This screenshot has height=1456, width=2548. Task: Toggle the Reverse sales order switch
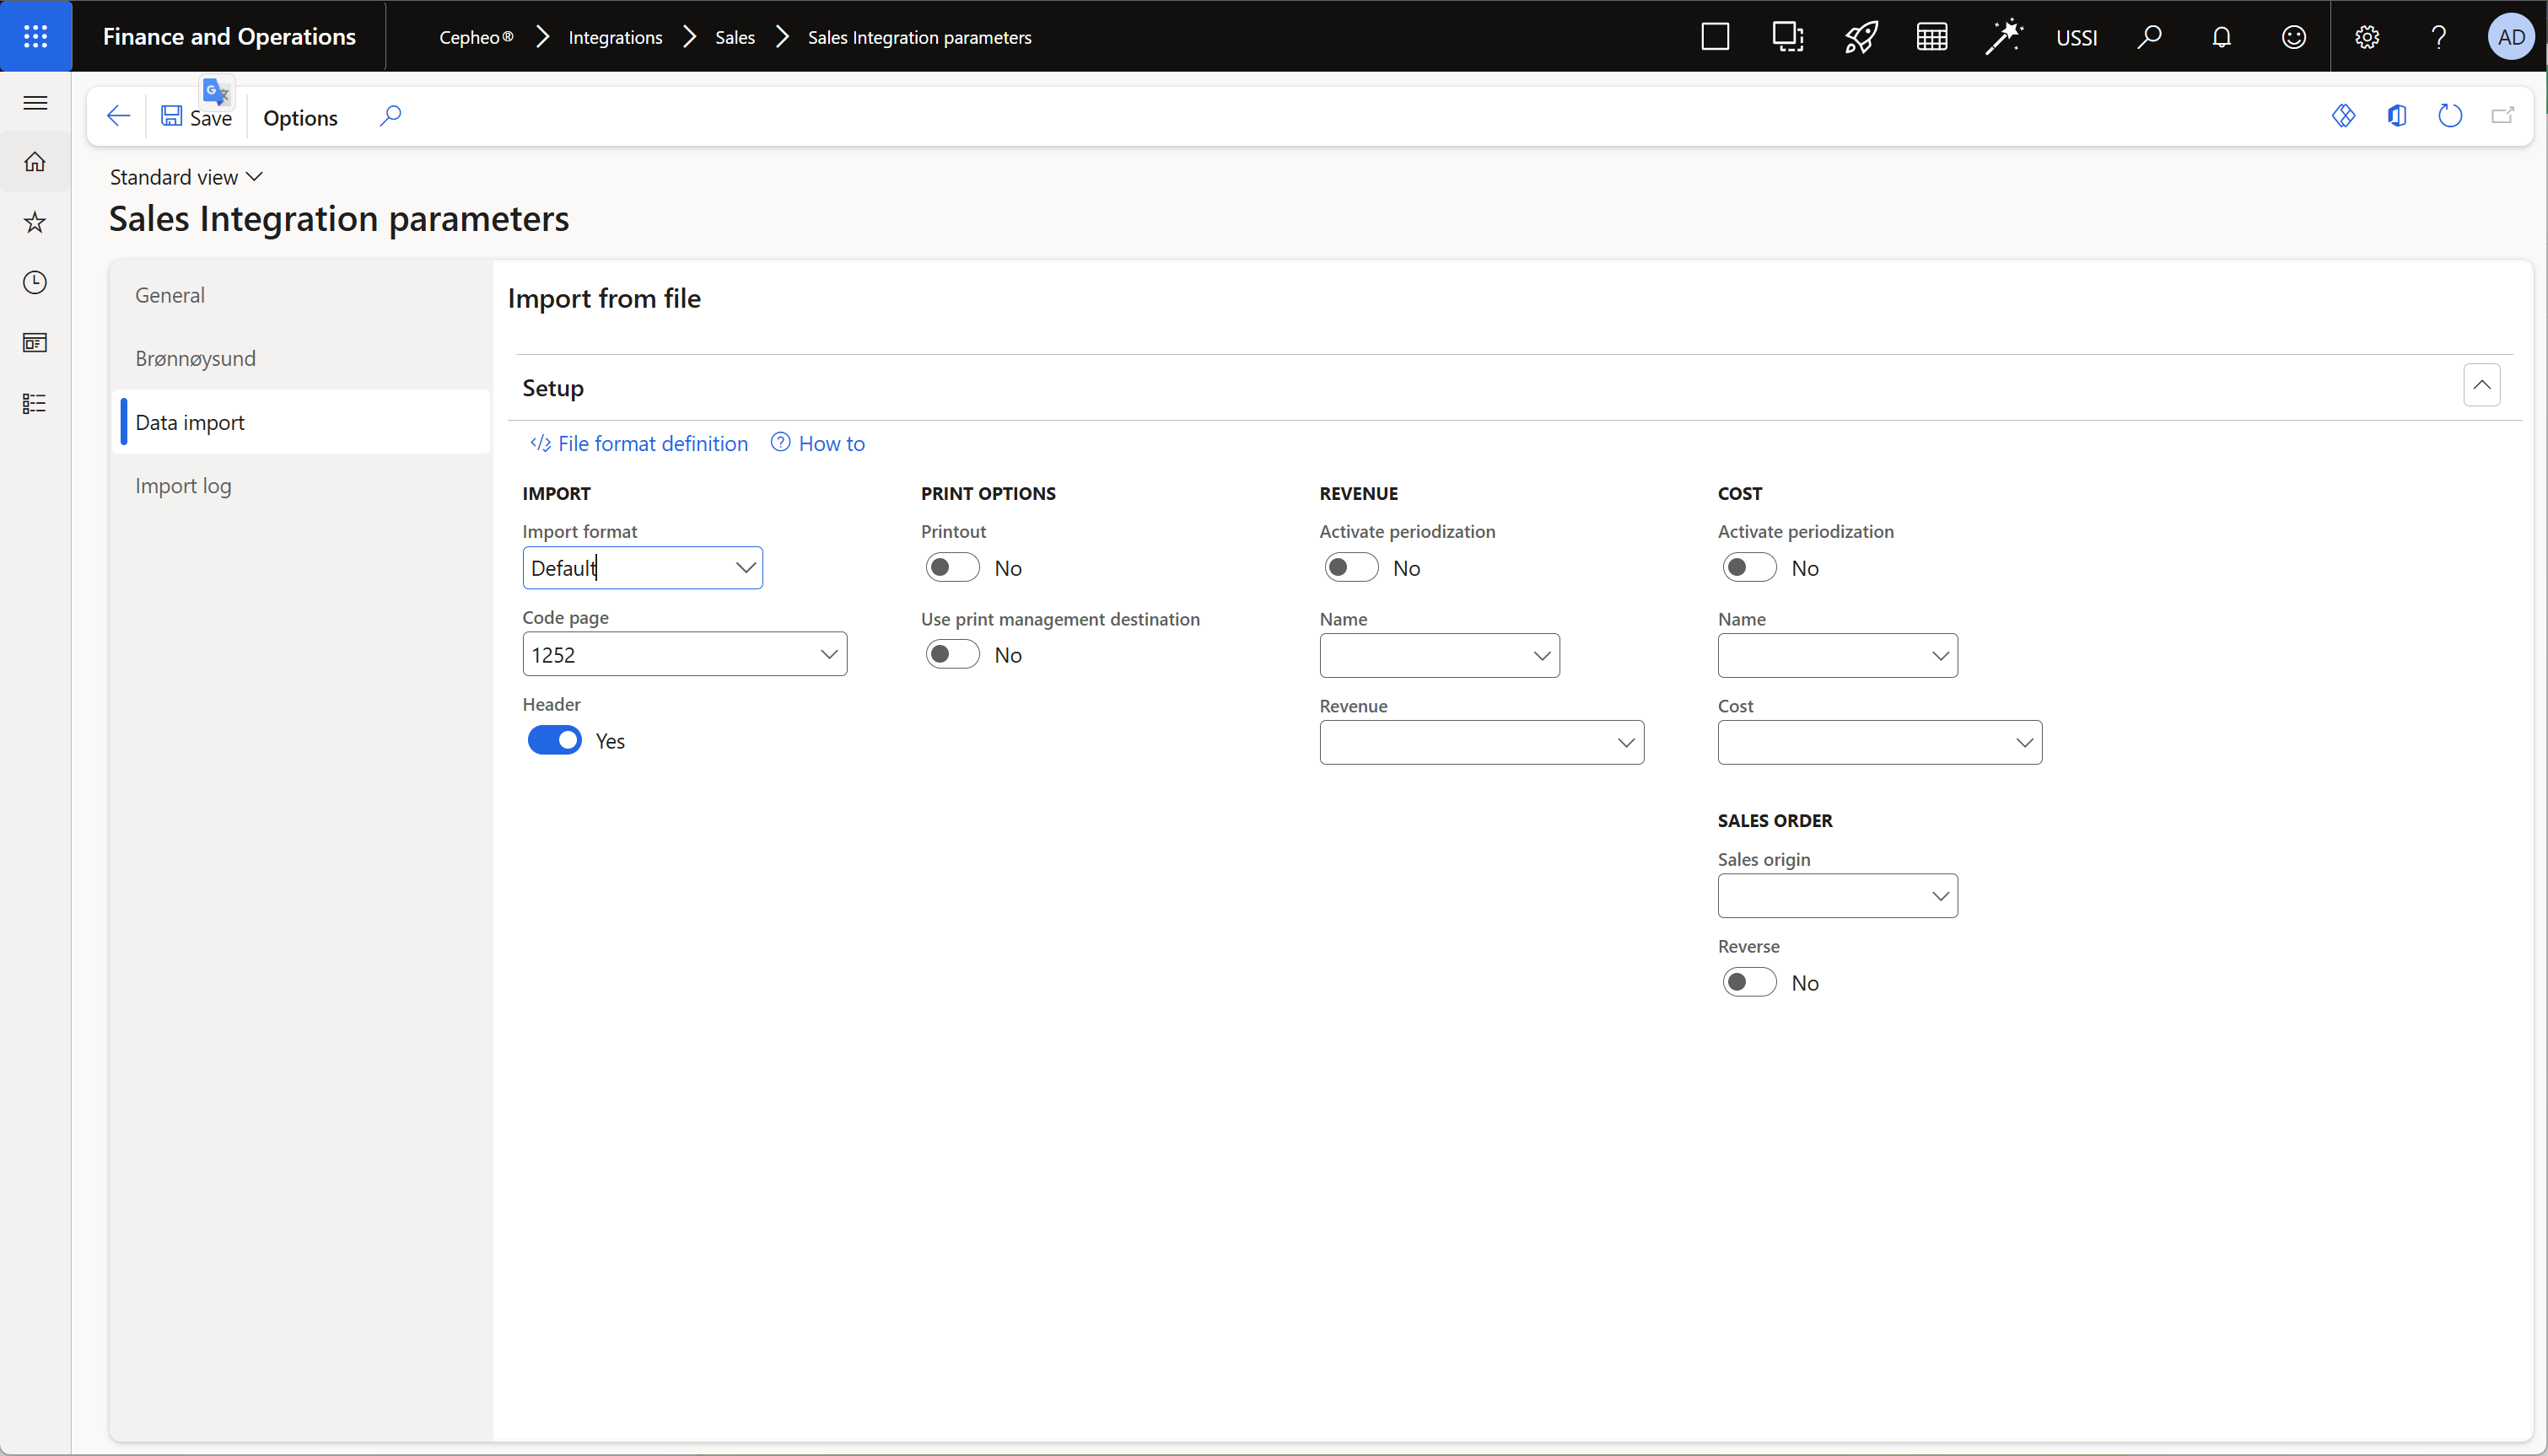[x=1748, y=983]
